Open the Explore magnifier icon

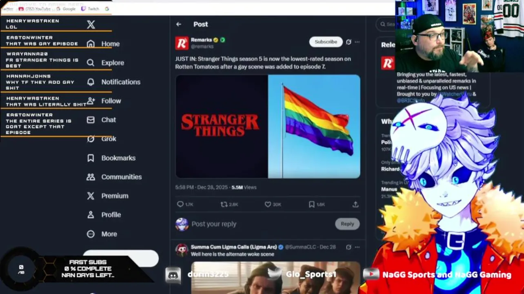(91, 62)
